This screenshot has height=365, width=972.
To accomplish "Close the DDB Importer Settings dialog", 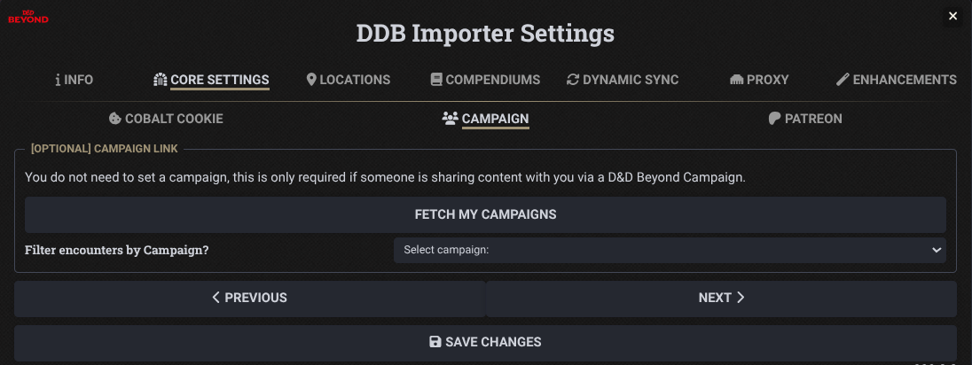I will (x=952, y=16).
